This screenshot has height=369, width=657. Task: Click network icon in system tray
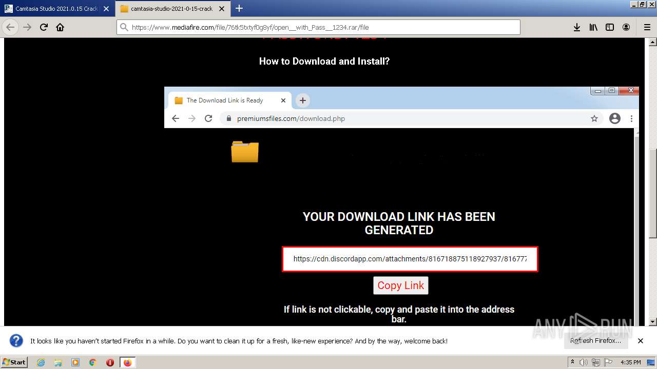pos(596,362)
